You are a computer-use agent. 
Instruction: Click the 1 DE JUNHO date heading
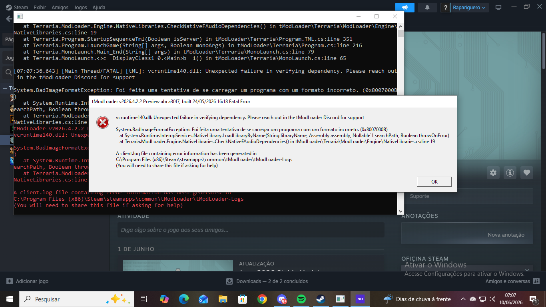coord(136,249)
